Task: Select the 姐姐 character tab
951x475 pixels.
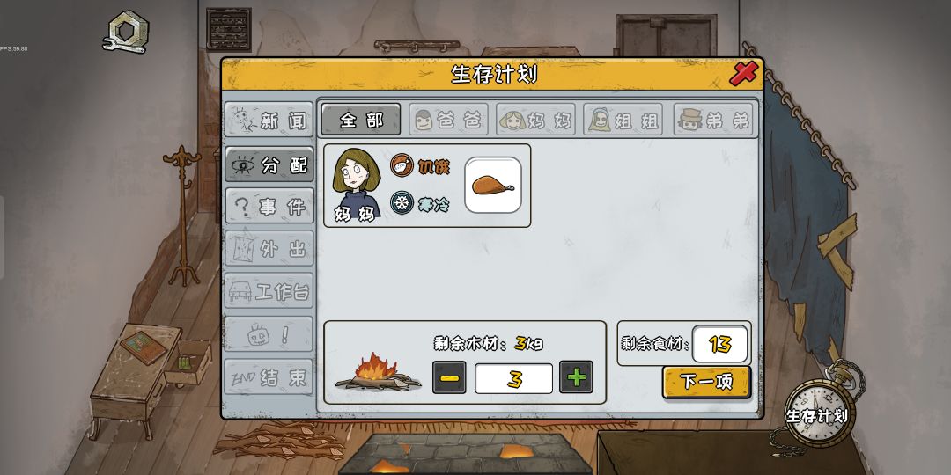Action: point(623,120)
